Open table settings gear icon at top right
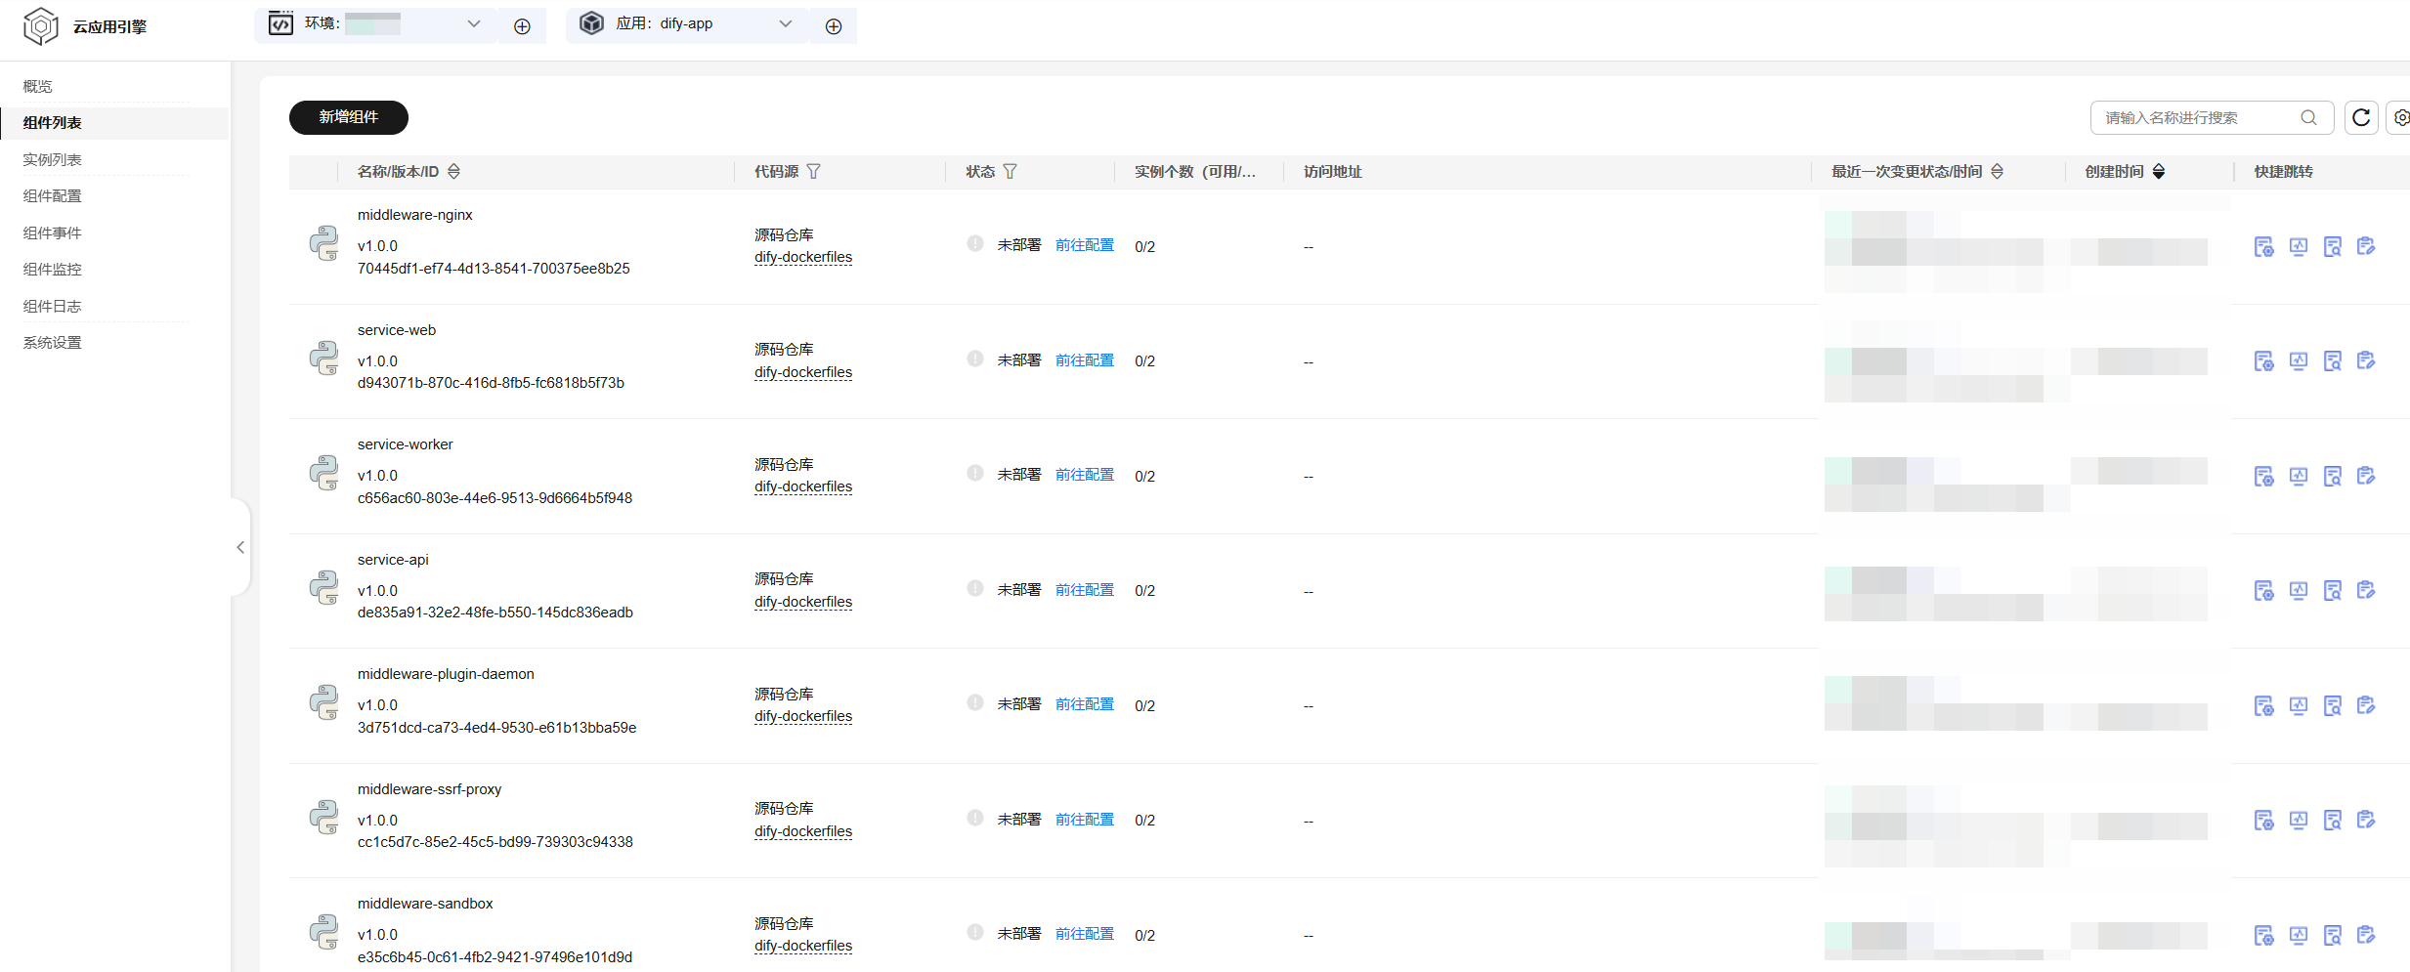Screen dimensions: 2410x972 pos(2402,117)
